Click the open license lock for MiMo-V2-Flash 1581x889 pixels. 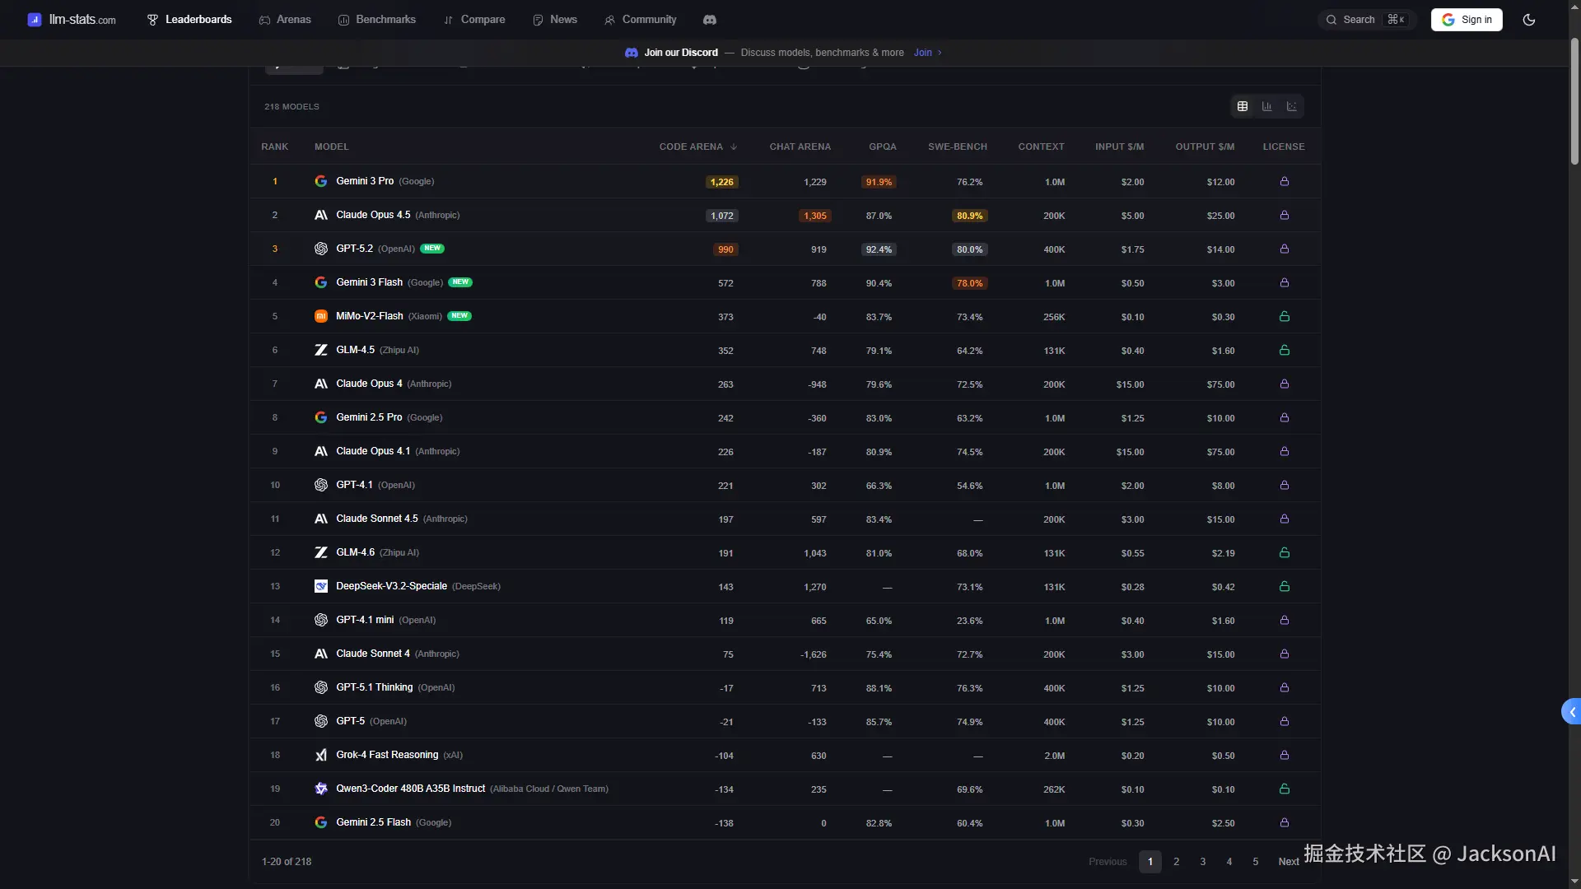pos(1284,316)
